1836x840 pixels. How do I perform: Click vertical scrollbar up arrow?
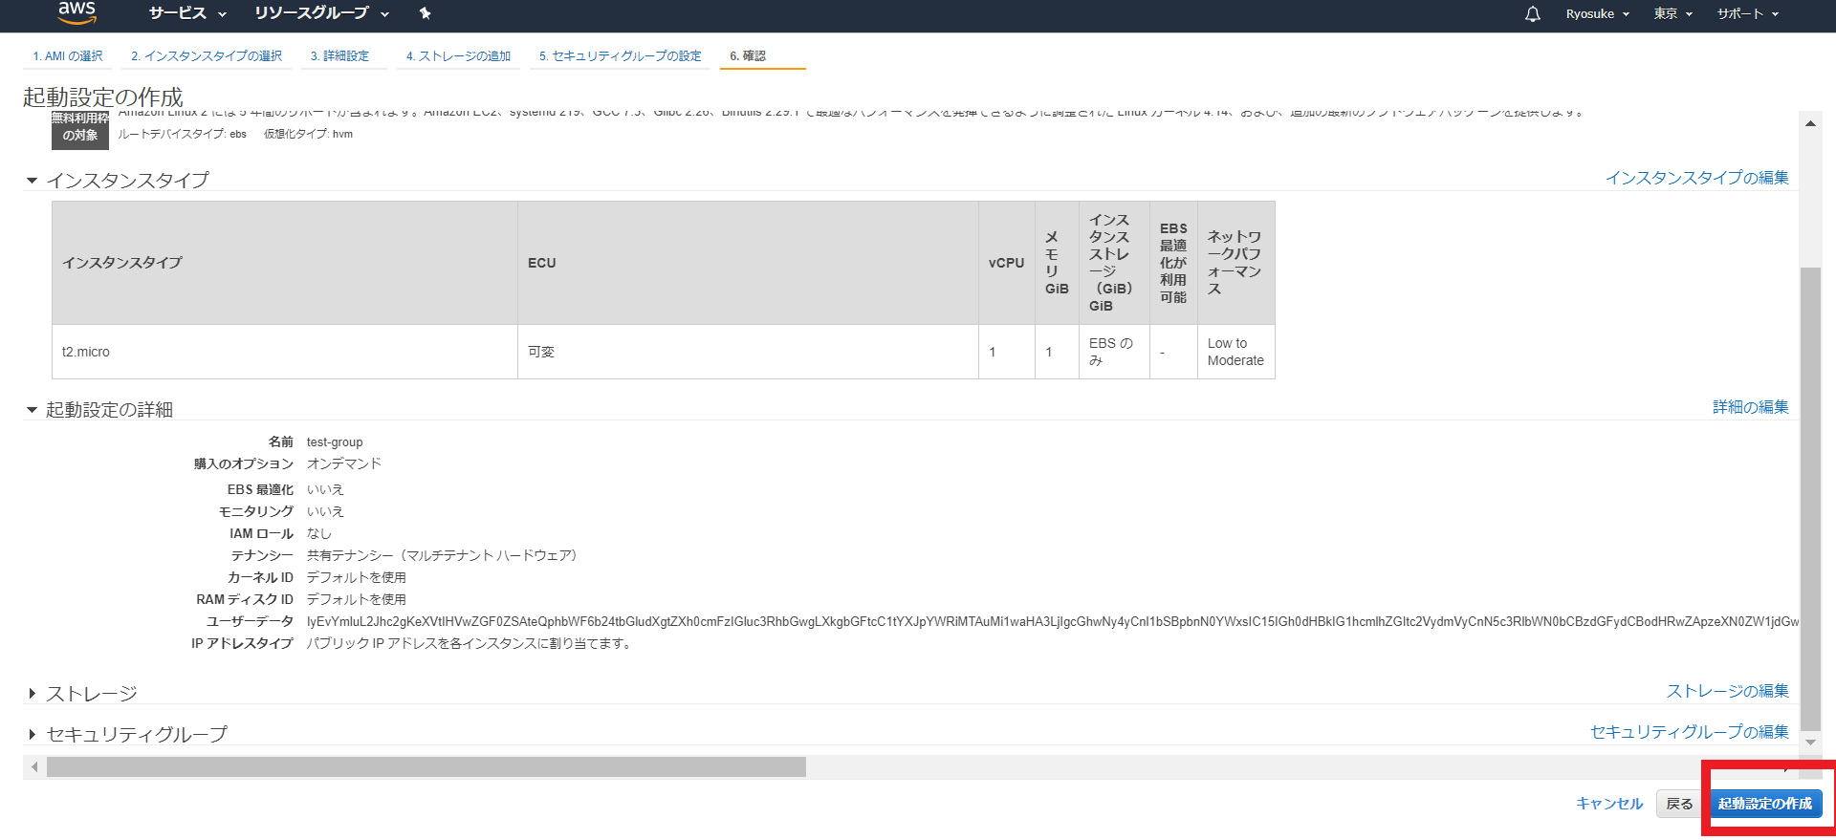pos(1810,123)
